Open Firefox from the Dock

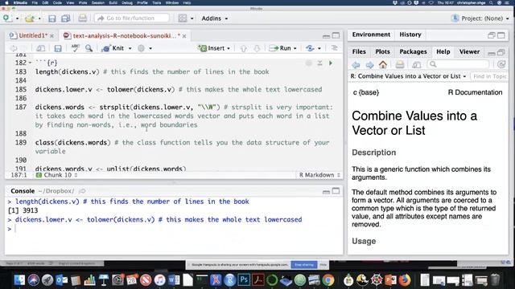tap(405, 280)
